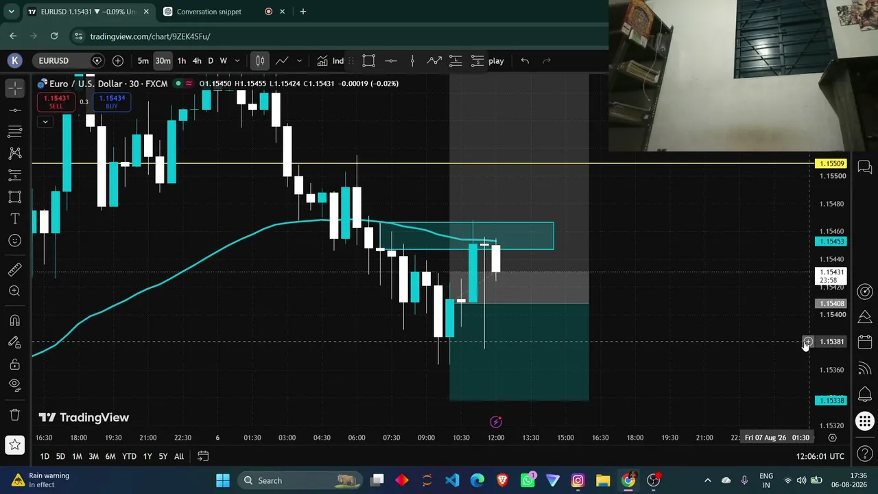
Task: Switch to the D daily timeframe
Action: coord(211,61)
